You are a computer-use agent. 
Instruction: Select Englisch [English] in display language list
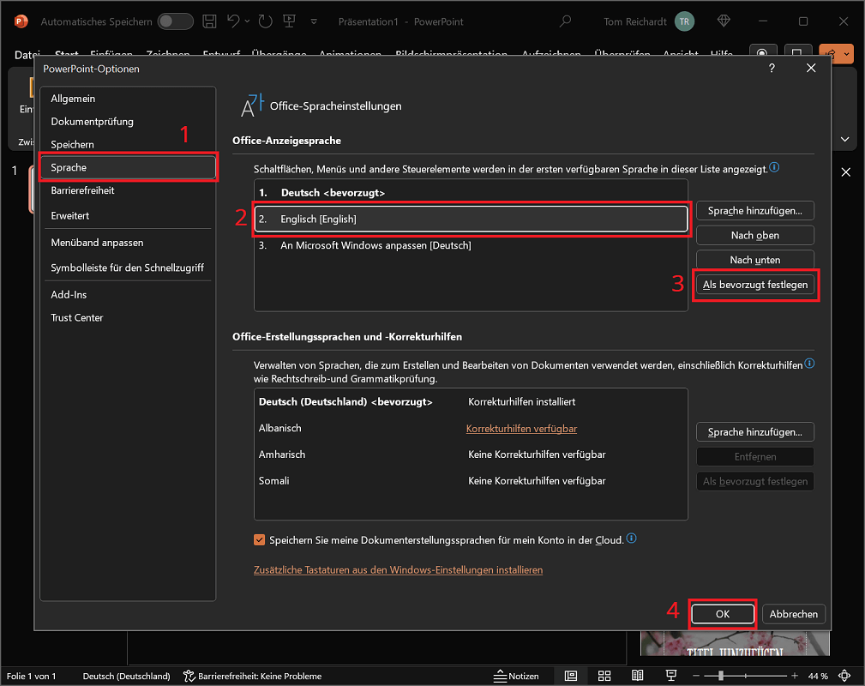click(471, 220)
